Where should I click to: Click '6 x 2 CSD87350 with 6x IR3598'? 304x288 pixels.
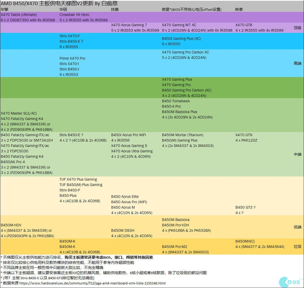28,20
